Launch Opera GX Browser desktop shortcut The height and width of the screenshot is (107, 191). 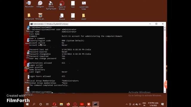[62, 5]
